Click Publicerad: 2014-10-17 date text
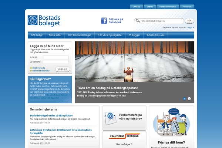The height and width of the screenshot is (148, 222). click(x=40, y=123)
